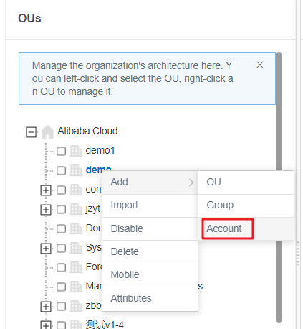Select the checkbox on the zbb row

tap(61, 306)
